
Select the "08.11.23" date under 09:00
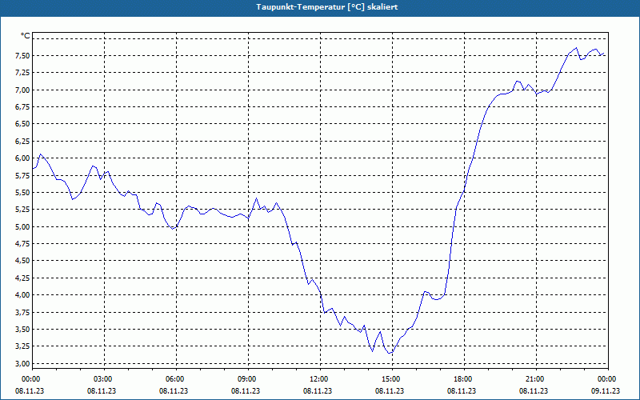[x=246, y=391]
